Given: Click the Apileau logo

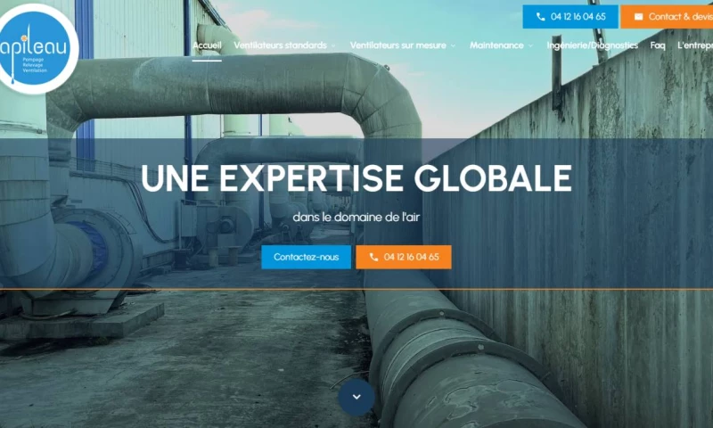Looking at the screenshot, I should pyautogui.click(x=35, y=48).
